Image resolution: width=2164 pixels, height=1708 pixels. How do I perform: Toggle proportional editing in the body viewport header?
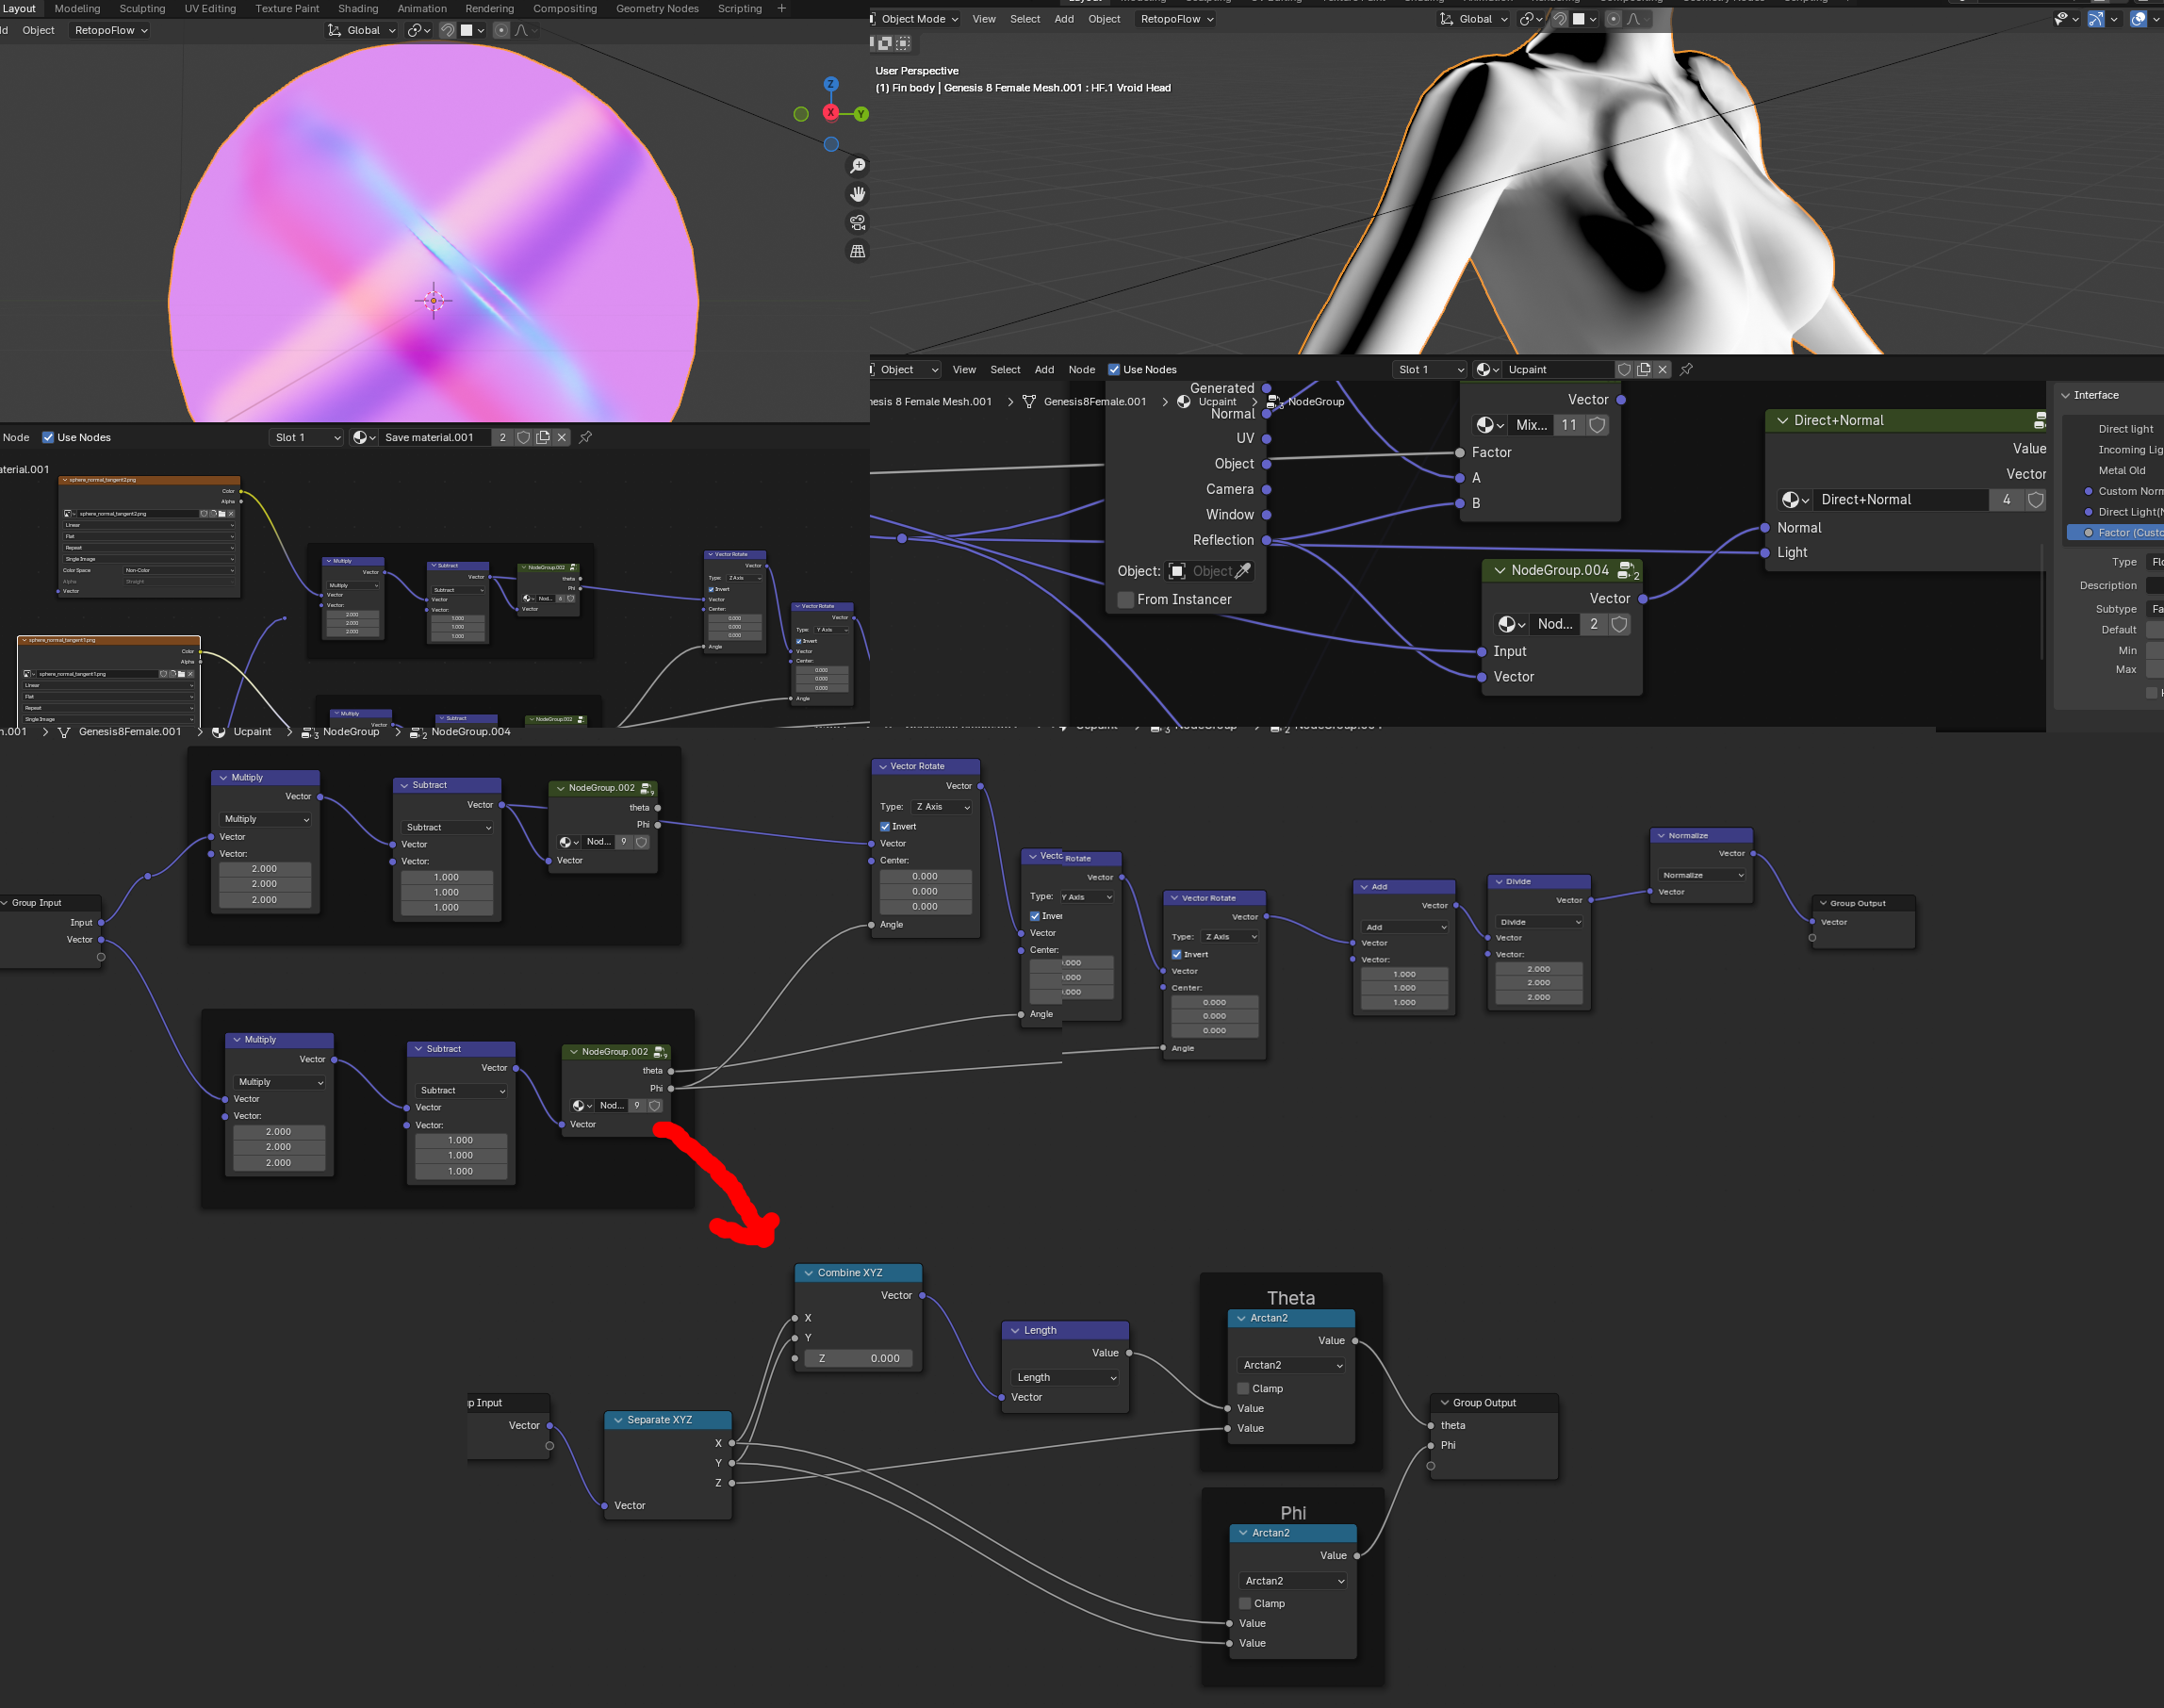(1613, 19)
